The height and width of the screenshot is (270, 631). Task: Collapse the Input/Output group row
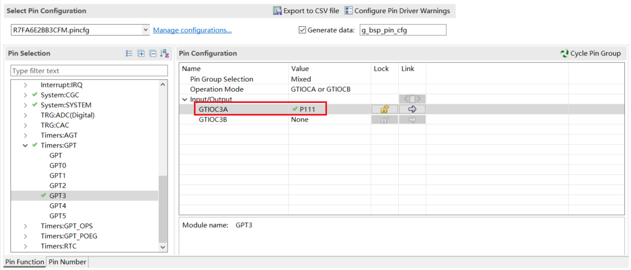pos(185,99)
